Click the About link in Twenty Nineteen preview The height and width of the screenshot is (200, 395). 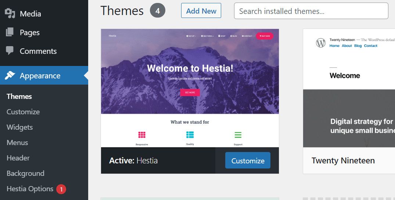pos(346,46)
